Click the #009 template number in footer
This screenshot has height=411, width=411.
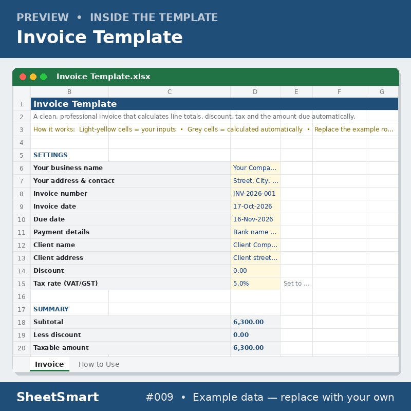159,397
